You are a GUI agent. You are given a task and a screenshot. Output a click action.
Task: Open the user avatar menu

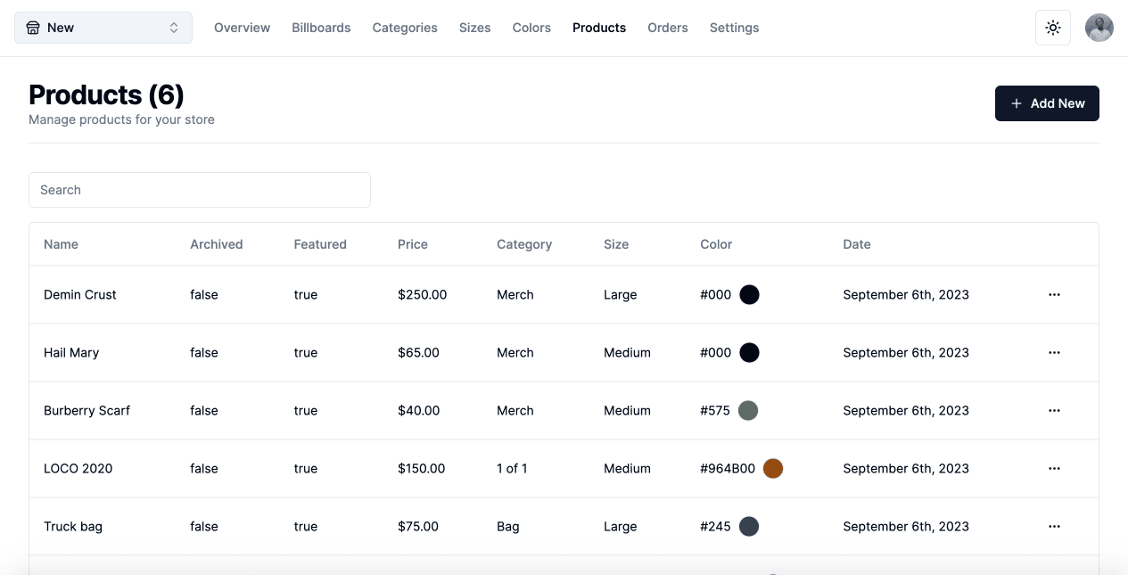pos(1099,28)
